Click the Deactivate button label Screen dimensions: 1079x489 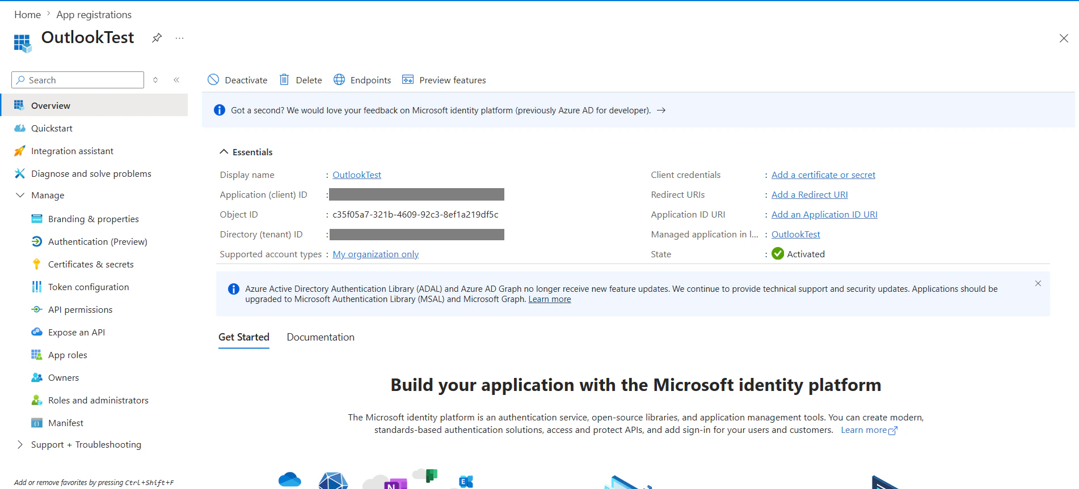[x=246, y=80]
